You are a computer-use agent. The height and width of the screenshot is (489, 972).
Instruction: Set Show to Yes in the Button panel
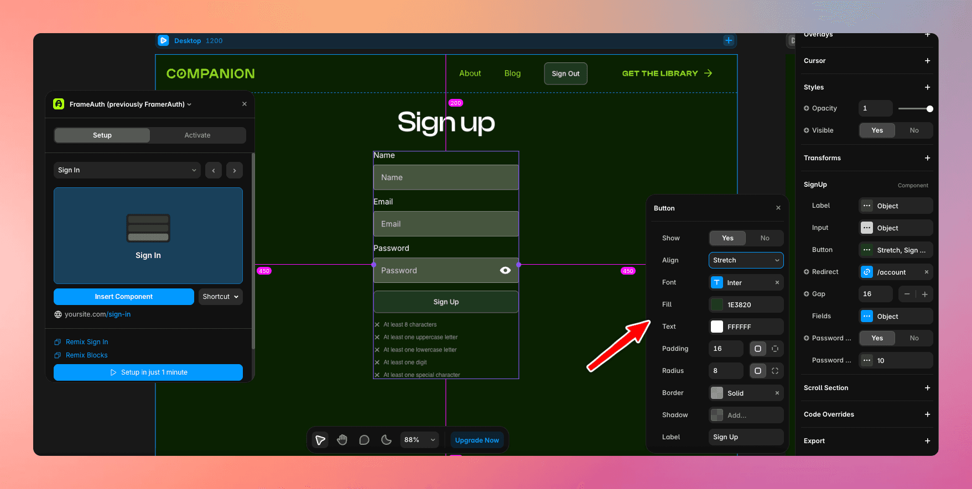click(727, 238)
